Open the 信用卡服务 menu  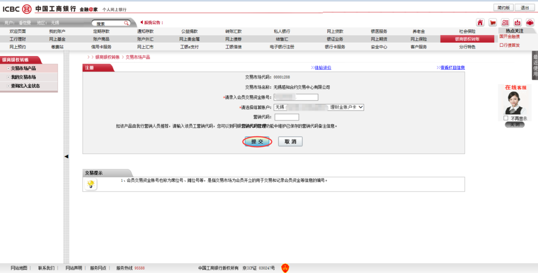(101, 47)
